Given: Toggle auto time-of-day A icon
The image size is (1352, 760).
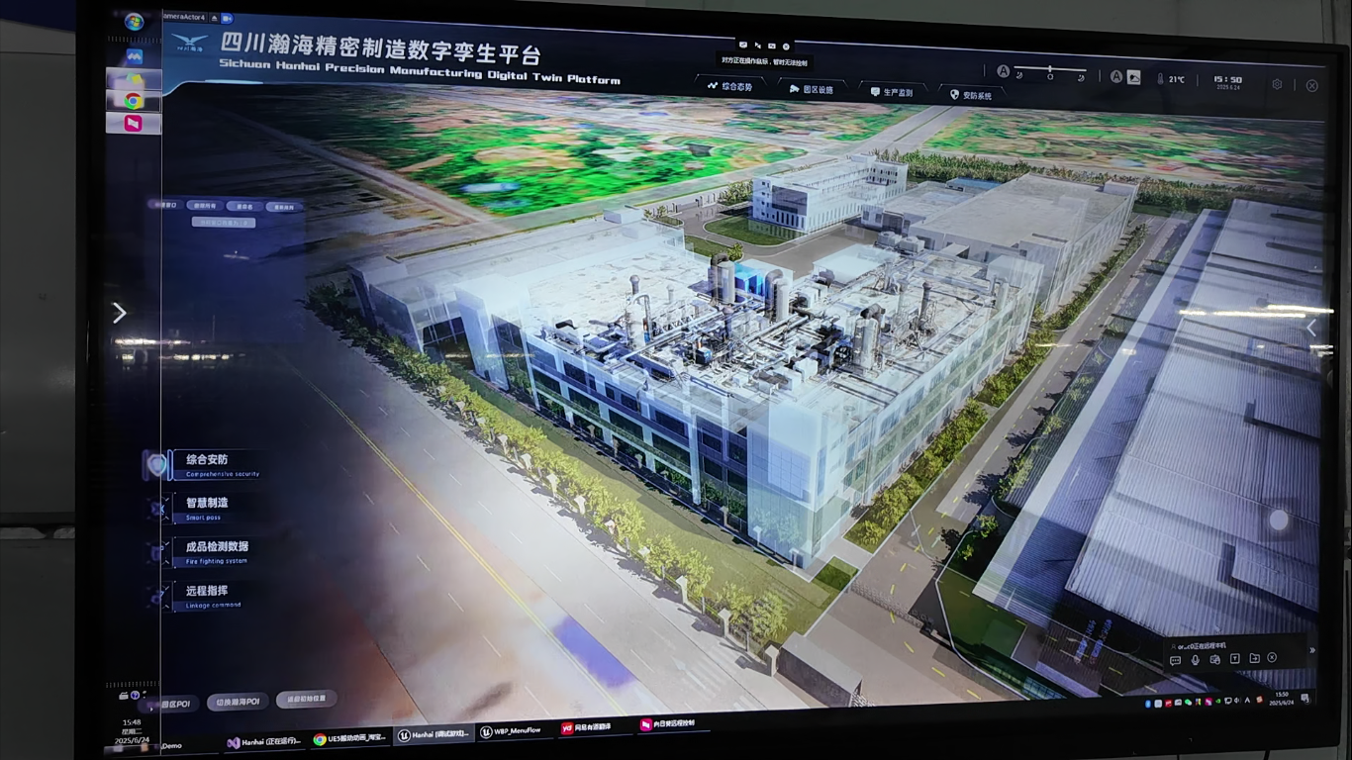Looking at the screenshot, I should (x=1003, y=71).
